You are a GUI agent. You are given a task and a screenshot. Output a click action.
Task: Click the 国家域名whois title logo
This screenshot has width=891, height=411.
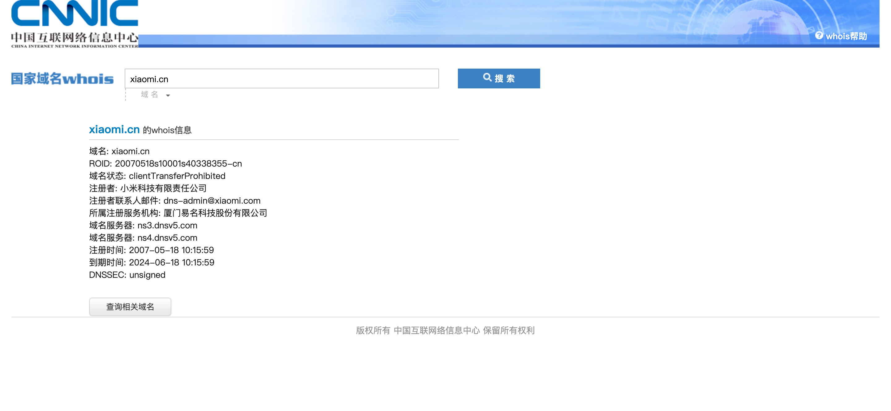click(62, 79)
